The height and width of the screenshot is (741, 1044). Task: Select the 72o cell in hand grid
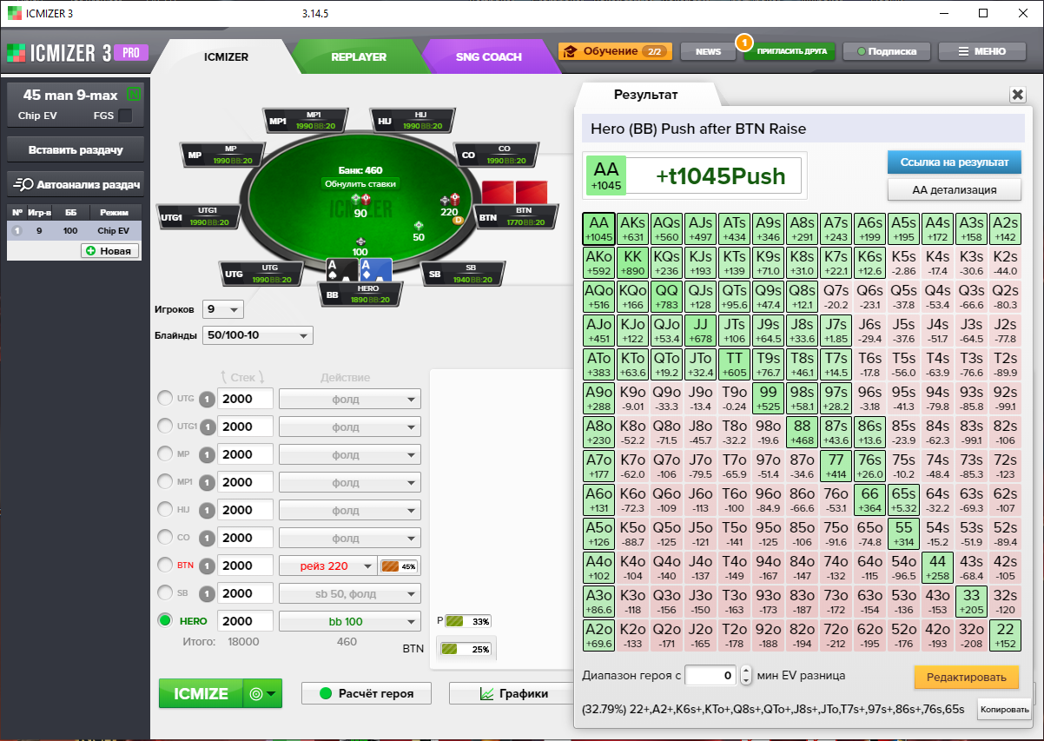836,636
